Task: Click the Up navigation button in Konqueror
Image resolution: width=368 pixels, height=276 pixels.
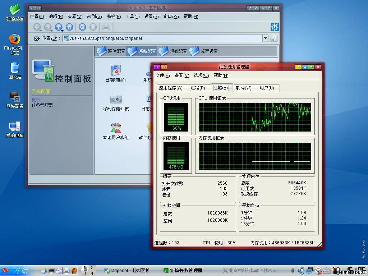Action: [58, 27]
